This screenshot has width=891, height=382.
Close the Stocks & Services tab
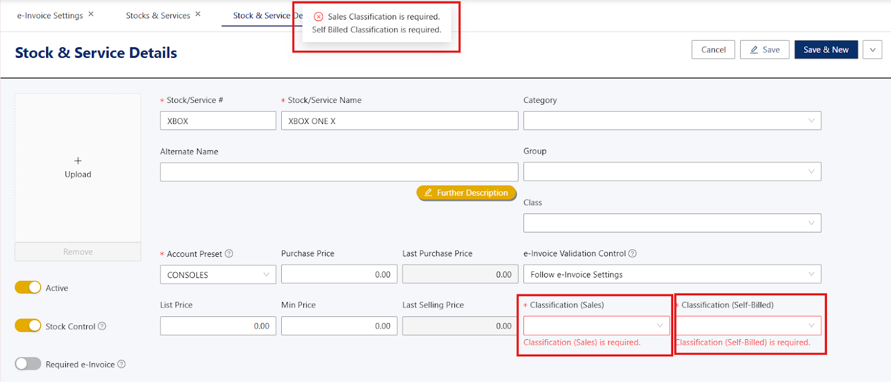pyautogui.click(x=198, y=14)
